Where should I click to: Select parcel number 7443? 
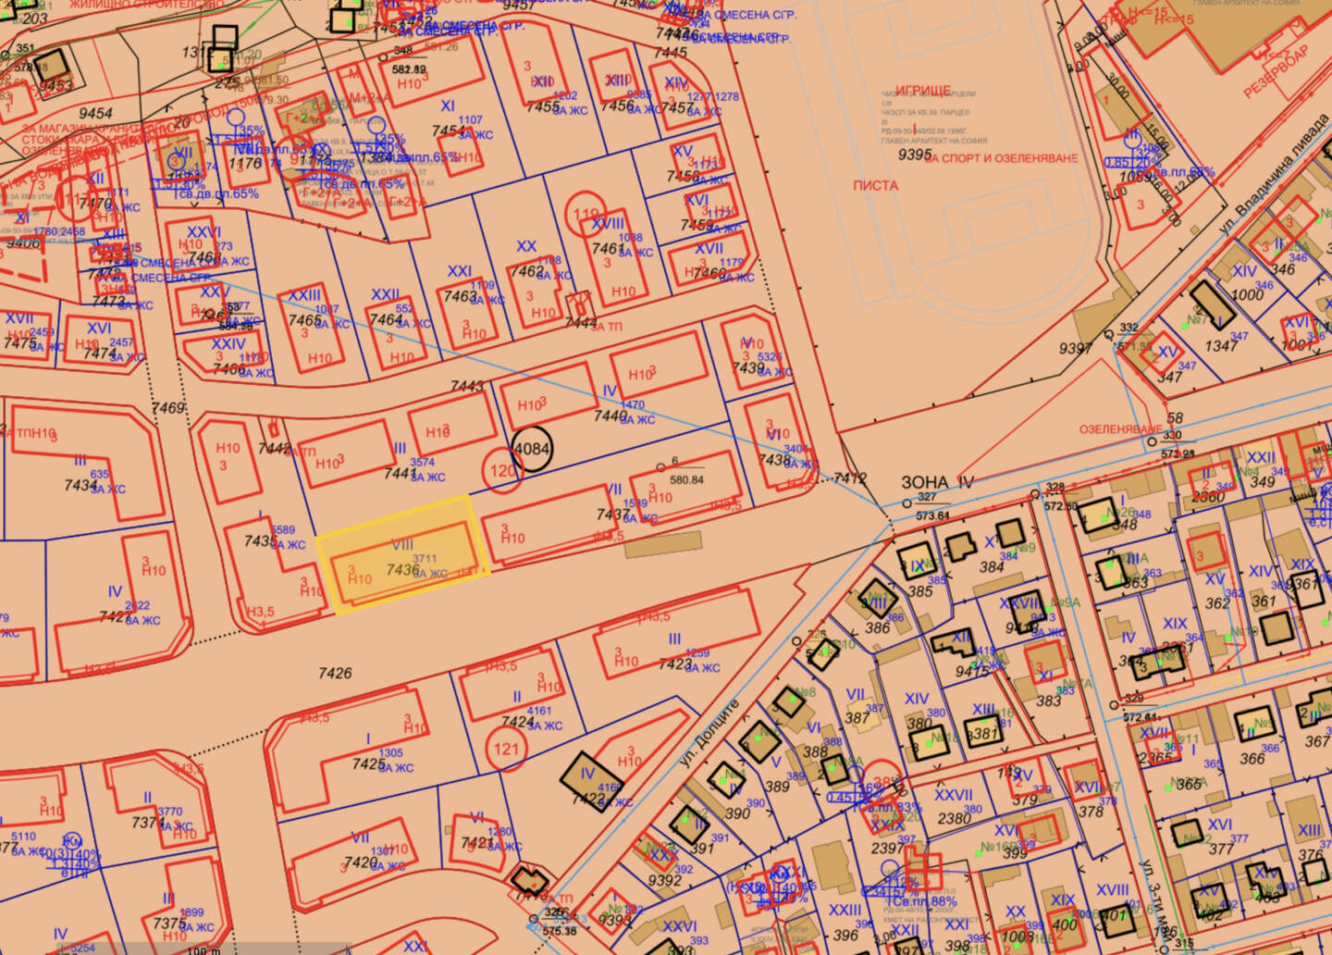coord(467,387)
